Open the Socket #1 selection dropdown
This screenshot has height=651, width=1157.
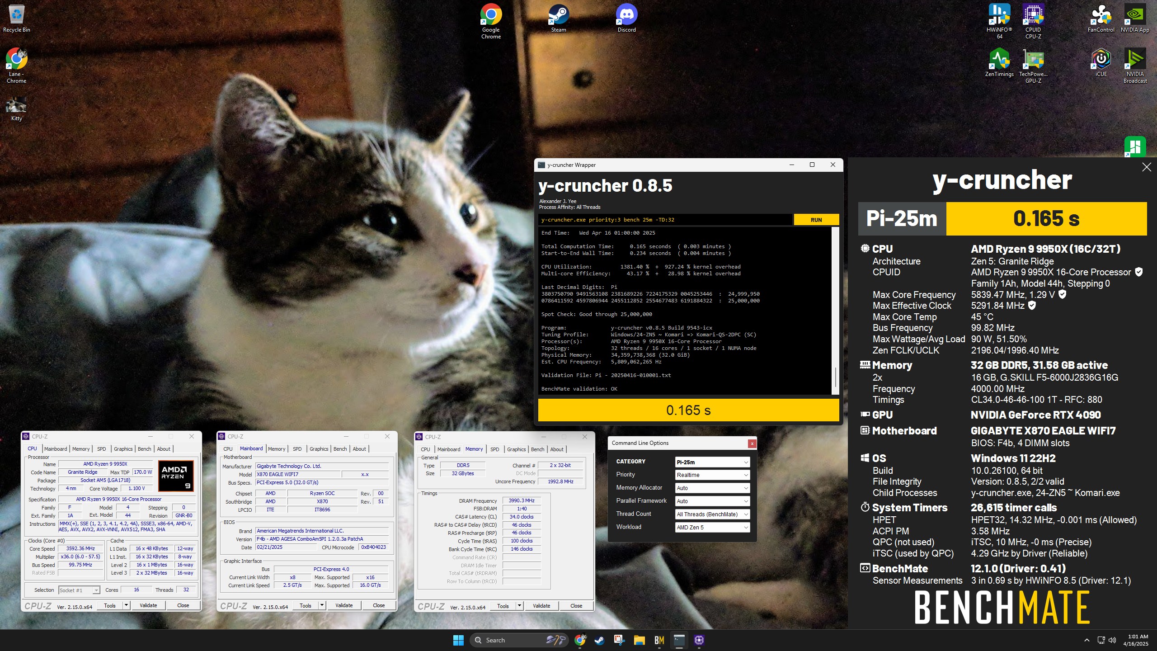[x=79, y=590]
